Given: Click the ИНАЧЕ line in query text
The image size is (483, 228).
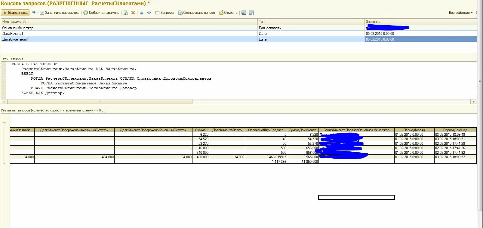Looking at the screenshot, I should point(84,88).
